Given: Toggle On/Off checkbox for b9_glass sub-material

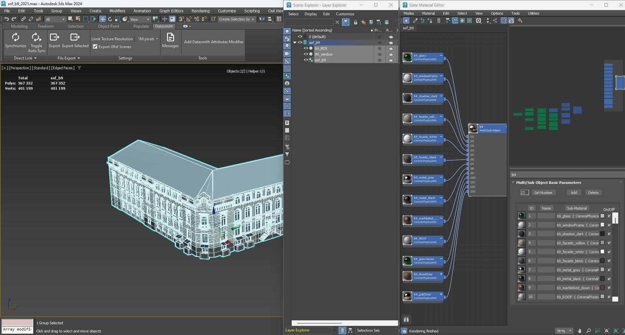Looking at the screenshot, I should [609, 216].
